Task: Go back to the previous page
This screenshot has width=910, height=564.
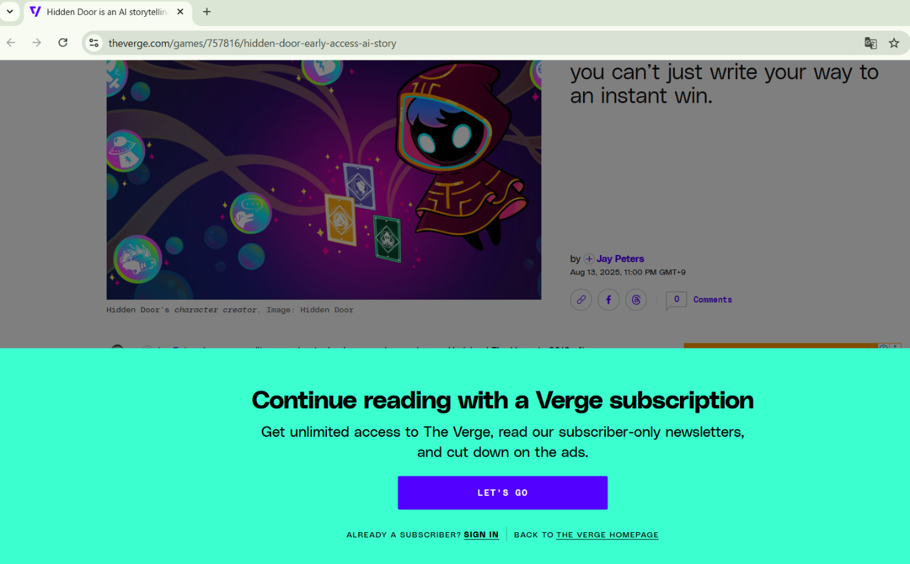Action: (x=11, y=43)
